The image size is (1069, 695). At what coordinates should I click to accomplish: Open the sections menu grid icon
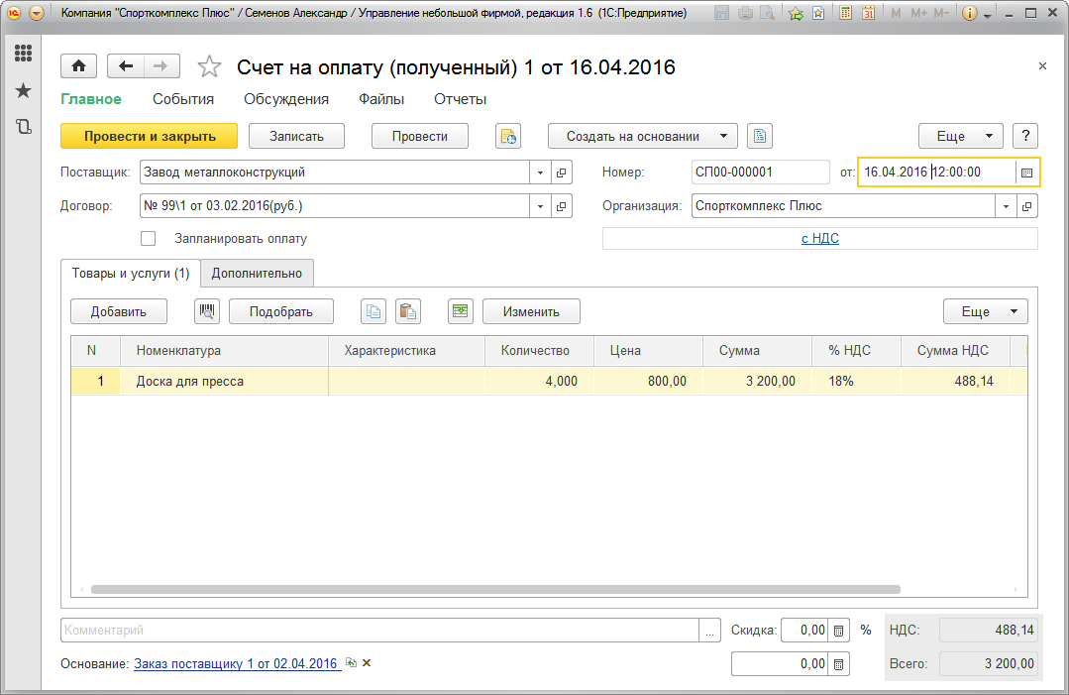[23, 54]
